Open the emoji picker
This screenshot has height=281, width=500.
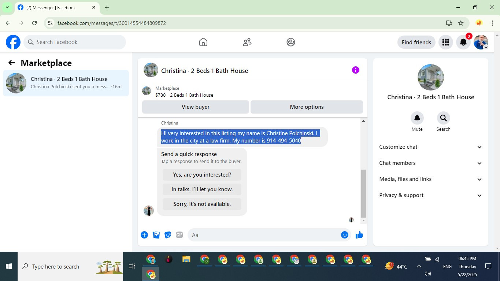coord(345,235)
